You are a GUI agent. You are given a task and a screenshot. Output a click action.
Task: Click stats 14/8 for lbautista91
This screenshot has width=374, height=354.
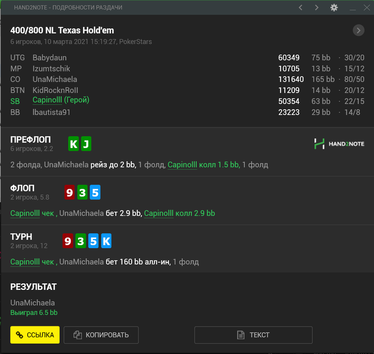pos(352,112)
